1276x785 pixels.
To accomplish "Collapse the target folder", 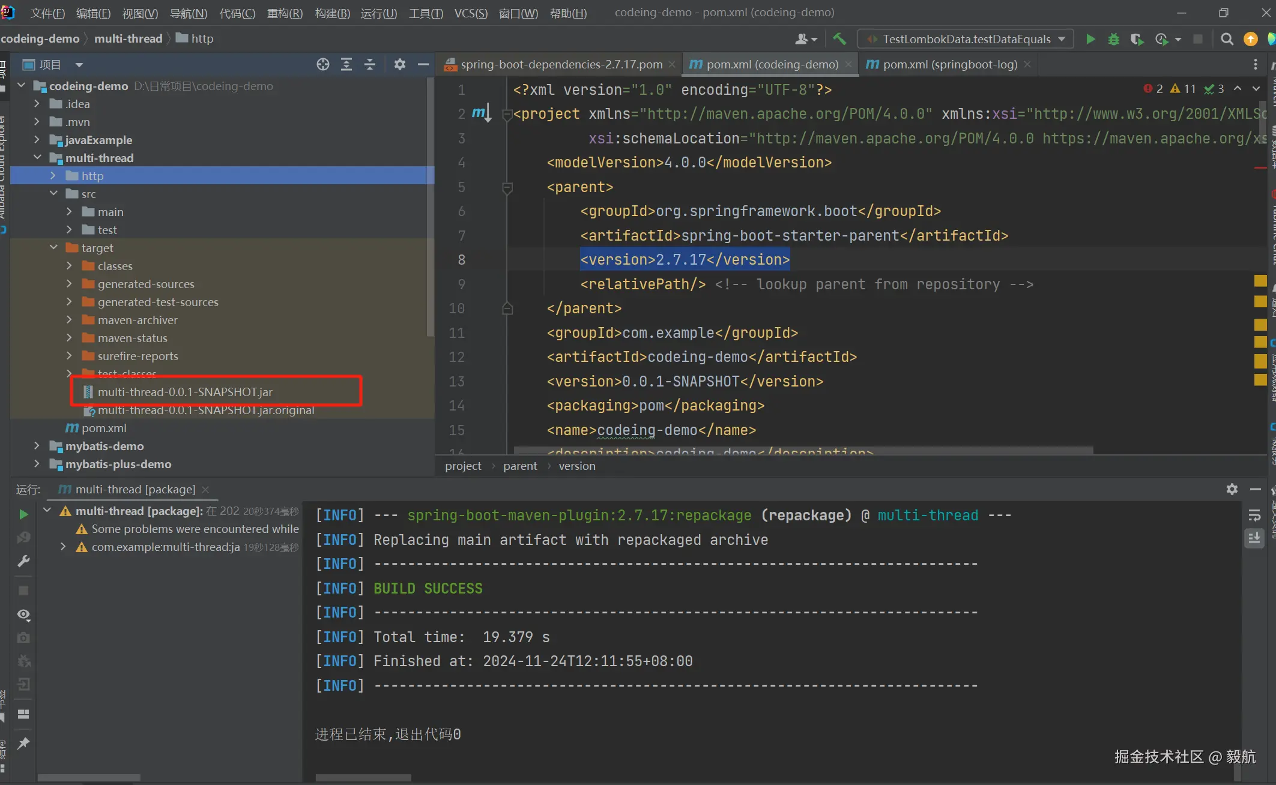I will tap(53, 247).
